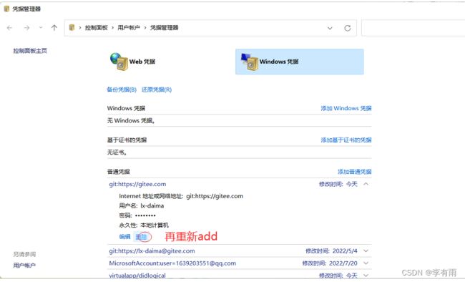Click 添加基于证书的凭据 link
Screen dimensions: 465x282
coord(346,140)
